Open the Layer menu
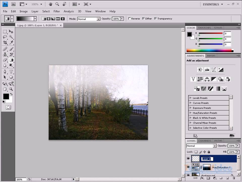The width and height of the screenshot is (242, 182). click(35, 11)
